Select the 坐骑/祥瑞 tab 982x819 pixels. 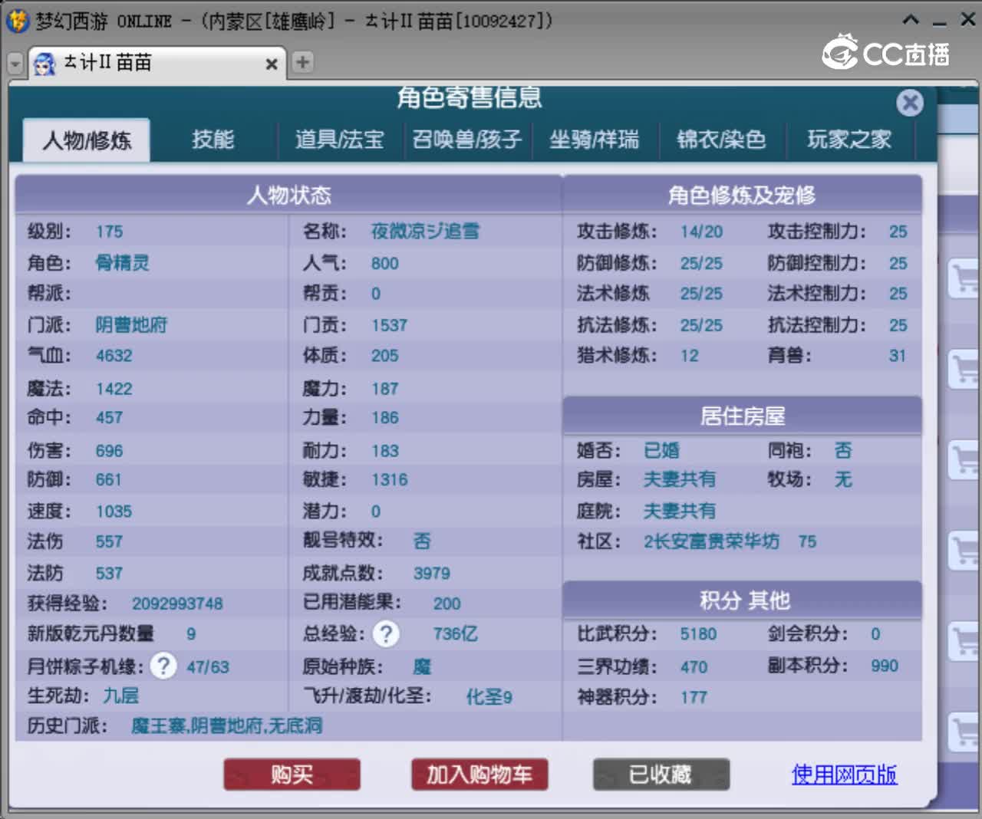[x=595, y=140]
